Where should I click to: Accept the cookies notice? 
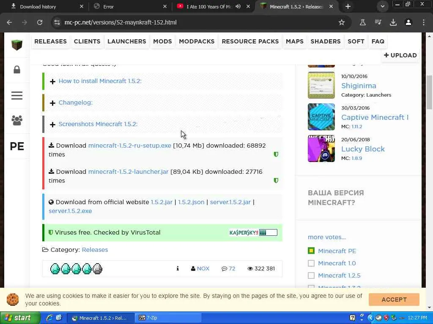pos(394,300)
